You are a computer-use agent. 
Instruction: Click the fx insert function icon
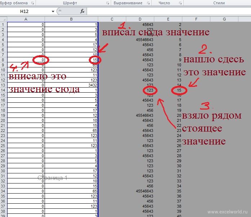tap(82, 11)
